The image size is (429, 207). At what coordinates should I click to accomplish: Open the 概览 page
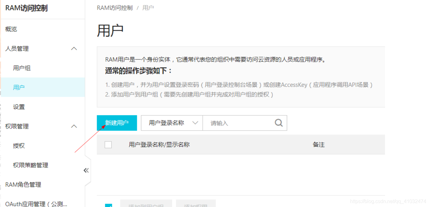(x=11, y=29)
